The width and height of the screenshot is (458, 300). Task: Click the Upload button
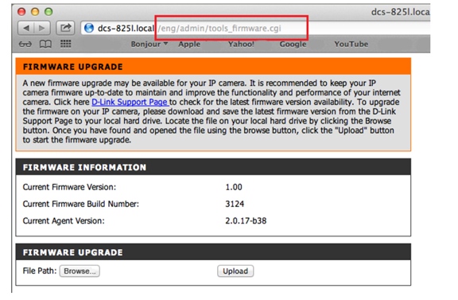(235, 271)
